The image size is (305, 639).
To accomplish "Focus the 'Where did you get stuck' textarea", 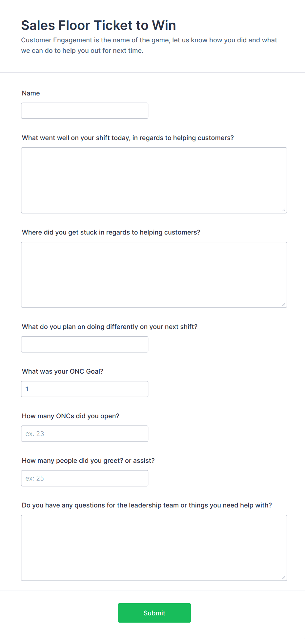I will tap(154, 275).
